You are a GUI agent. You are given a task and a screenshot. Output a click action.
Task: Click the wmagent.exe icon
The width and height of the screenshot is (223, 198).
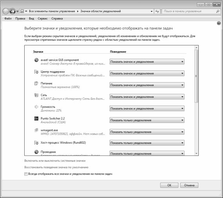[x=36, y=130]
